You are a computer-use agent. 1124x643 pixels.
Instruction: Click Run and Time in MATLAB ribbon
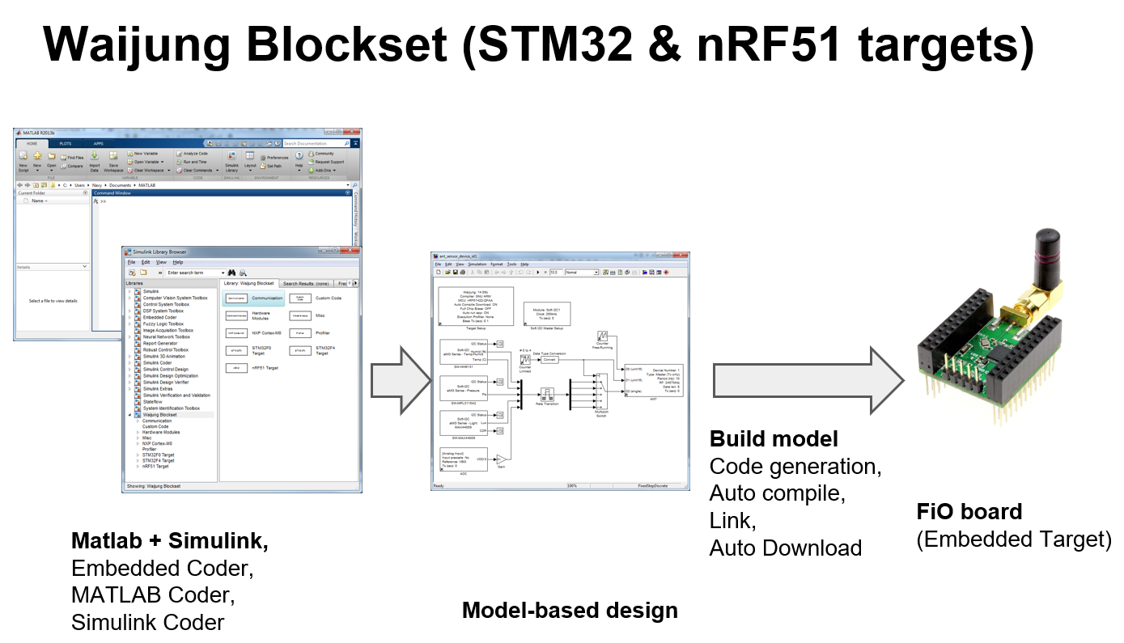pyautogui.click(x=190, y=162)
